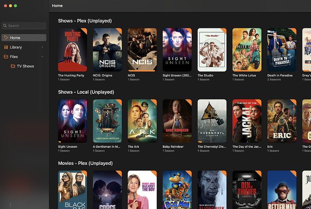Open the NCIS: Origins poster
The height and width of the screenshot is (209, 311).
tap(107, 50)
